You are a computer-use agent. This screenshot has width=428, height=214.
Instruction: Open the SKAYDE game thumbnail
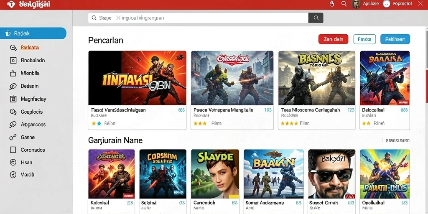pos(215,174)
